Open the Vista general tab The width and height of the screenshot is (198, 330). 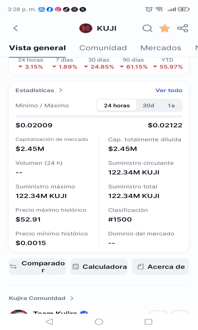[37, 48]
